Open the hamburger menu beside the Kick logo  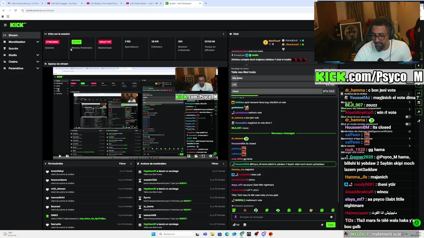(x=5, y=25)
